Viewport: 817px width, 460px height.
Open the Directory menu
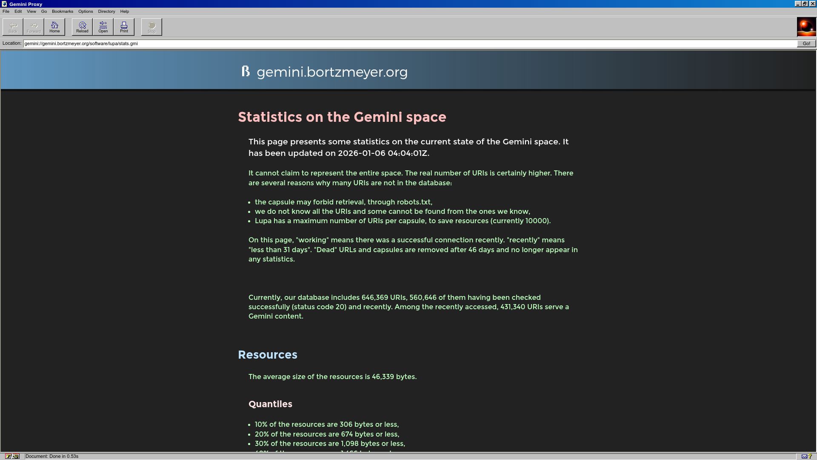click(x=106, y=11)
